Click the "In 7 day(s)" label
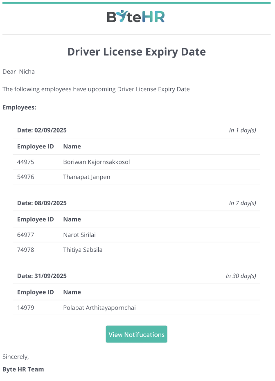Screen dimensions: 275x381 tap(242, 203)
